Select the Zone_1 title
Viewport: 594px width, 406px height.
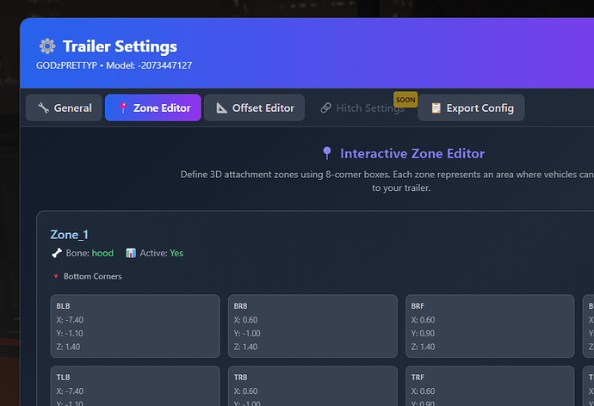(x=70, y=235)
